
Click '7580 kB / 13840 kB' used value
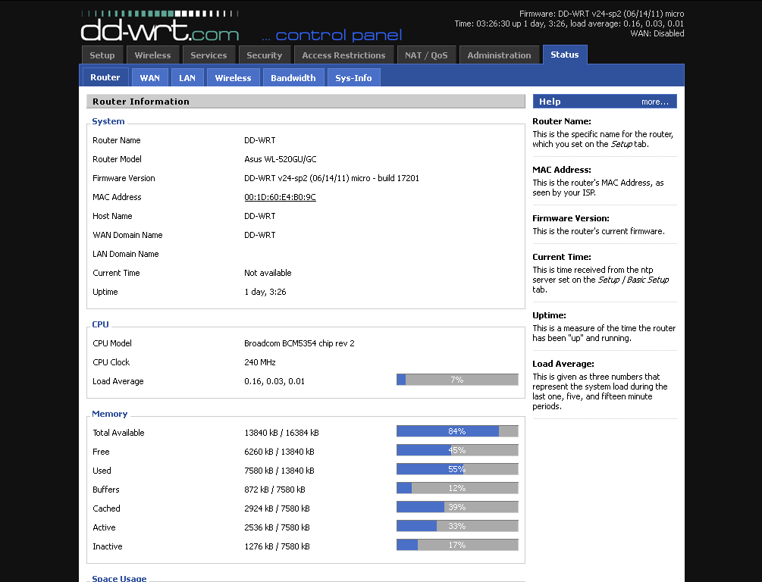279,471
